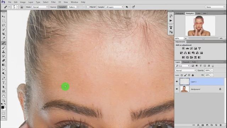
Task: Select the Brush tool
Action: (x=4, y=47)
